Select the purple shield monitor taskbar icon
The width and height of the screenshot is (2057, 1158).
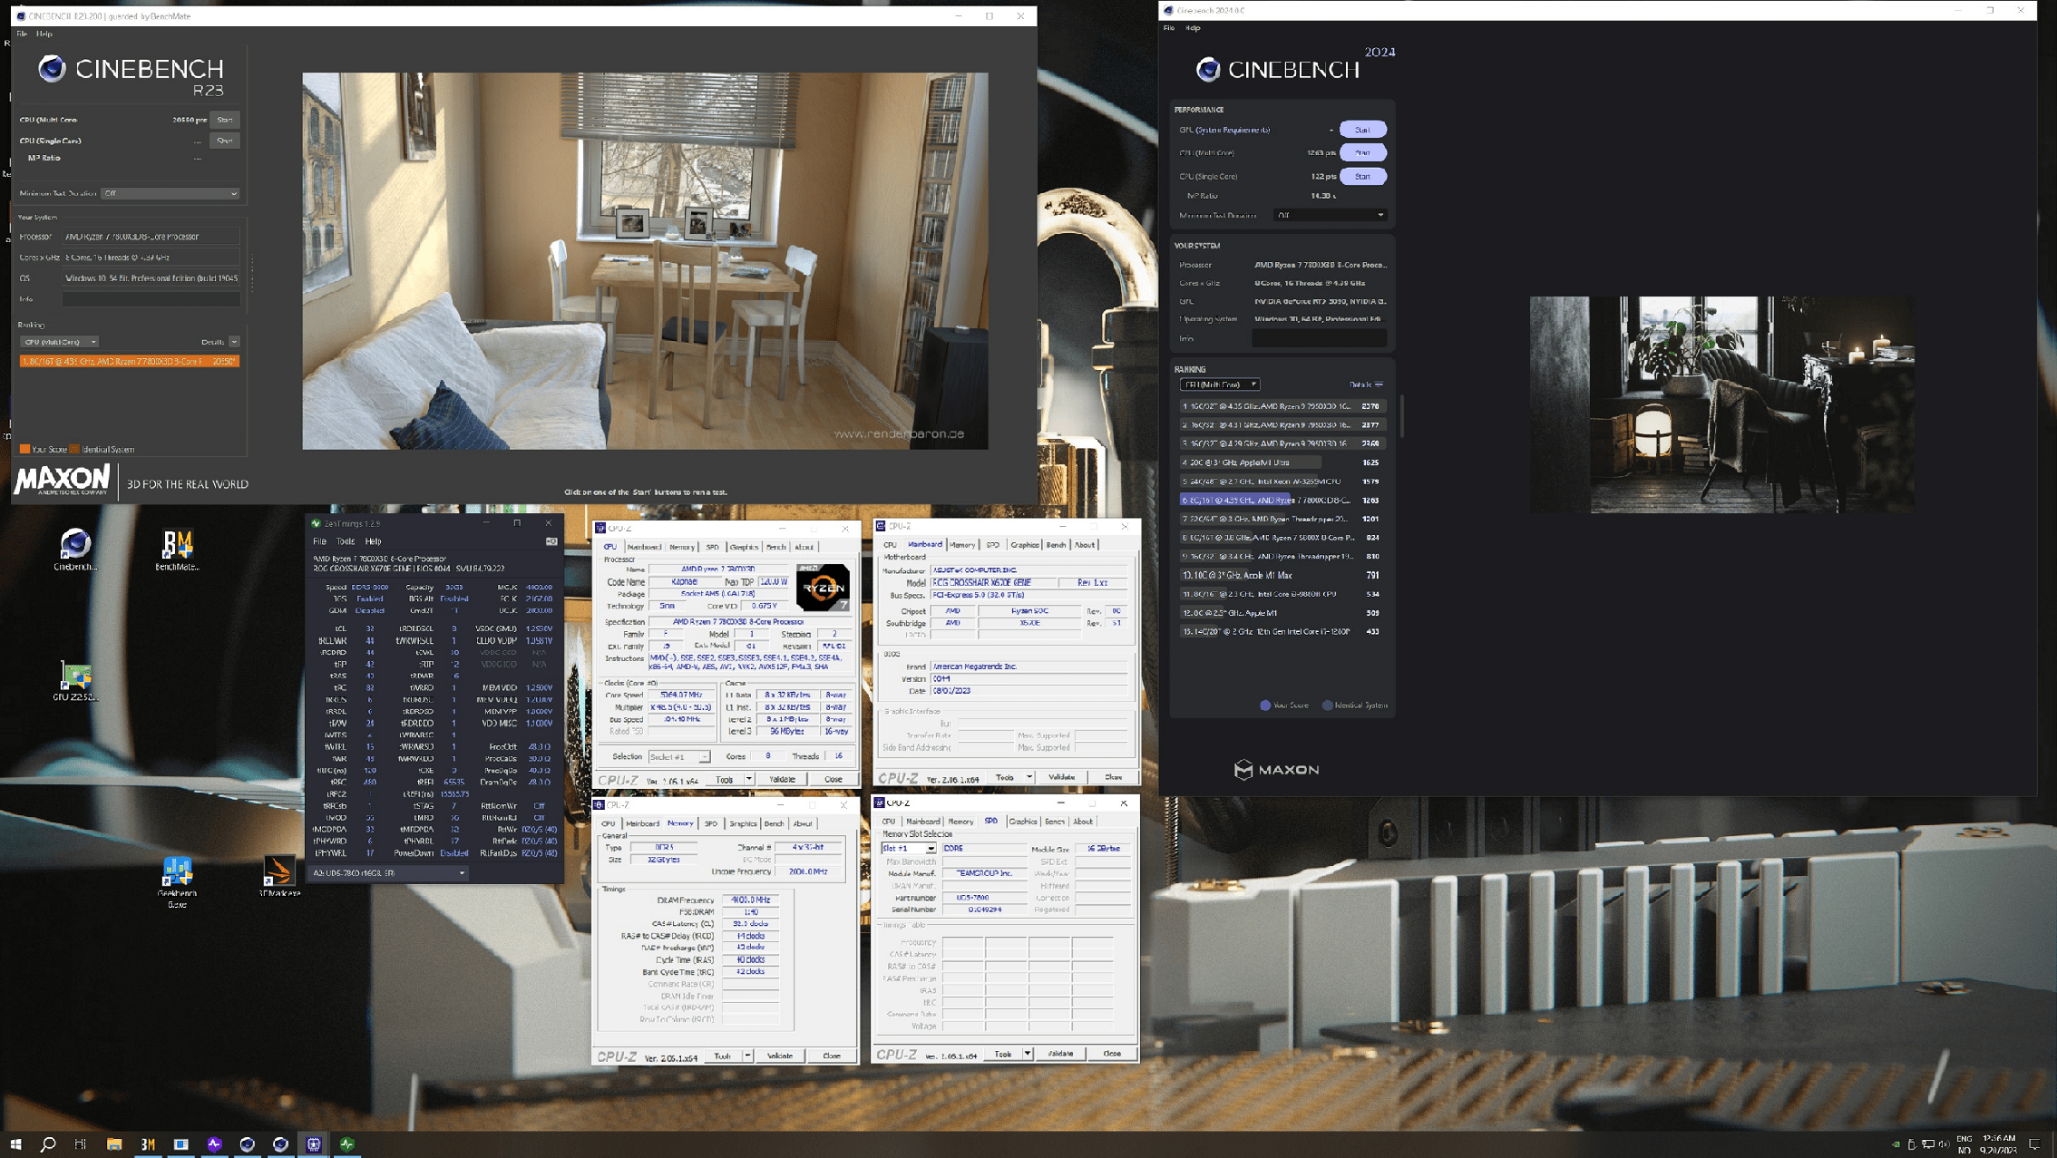[x=214, y=1144]
